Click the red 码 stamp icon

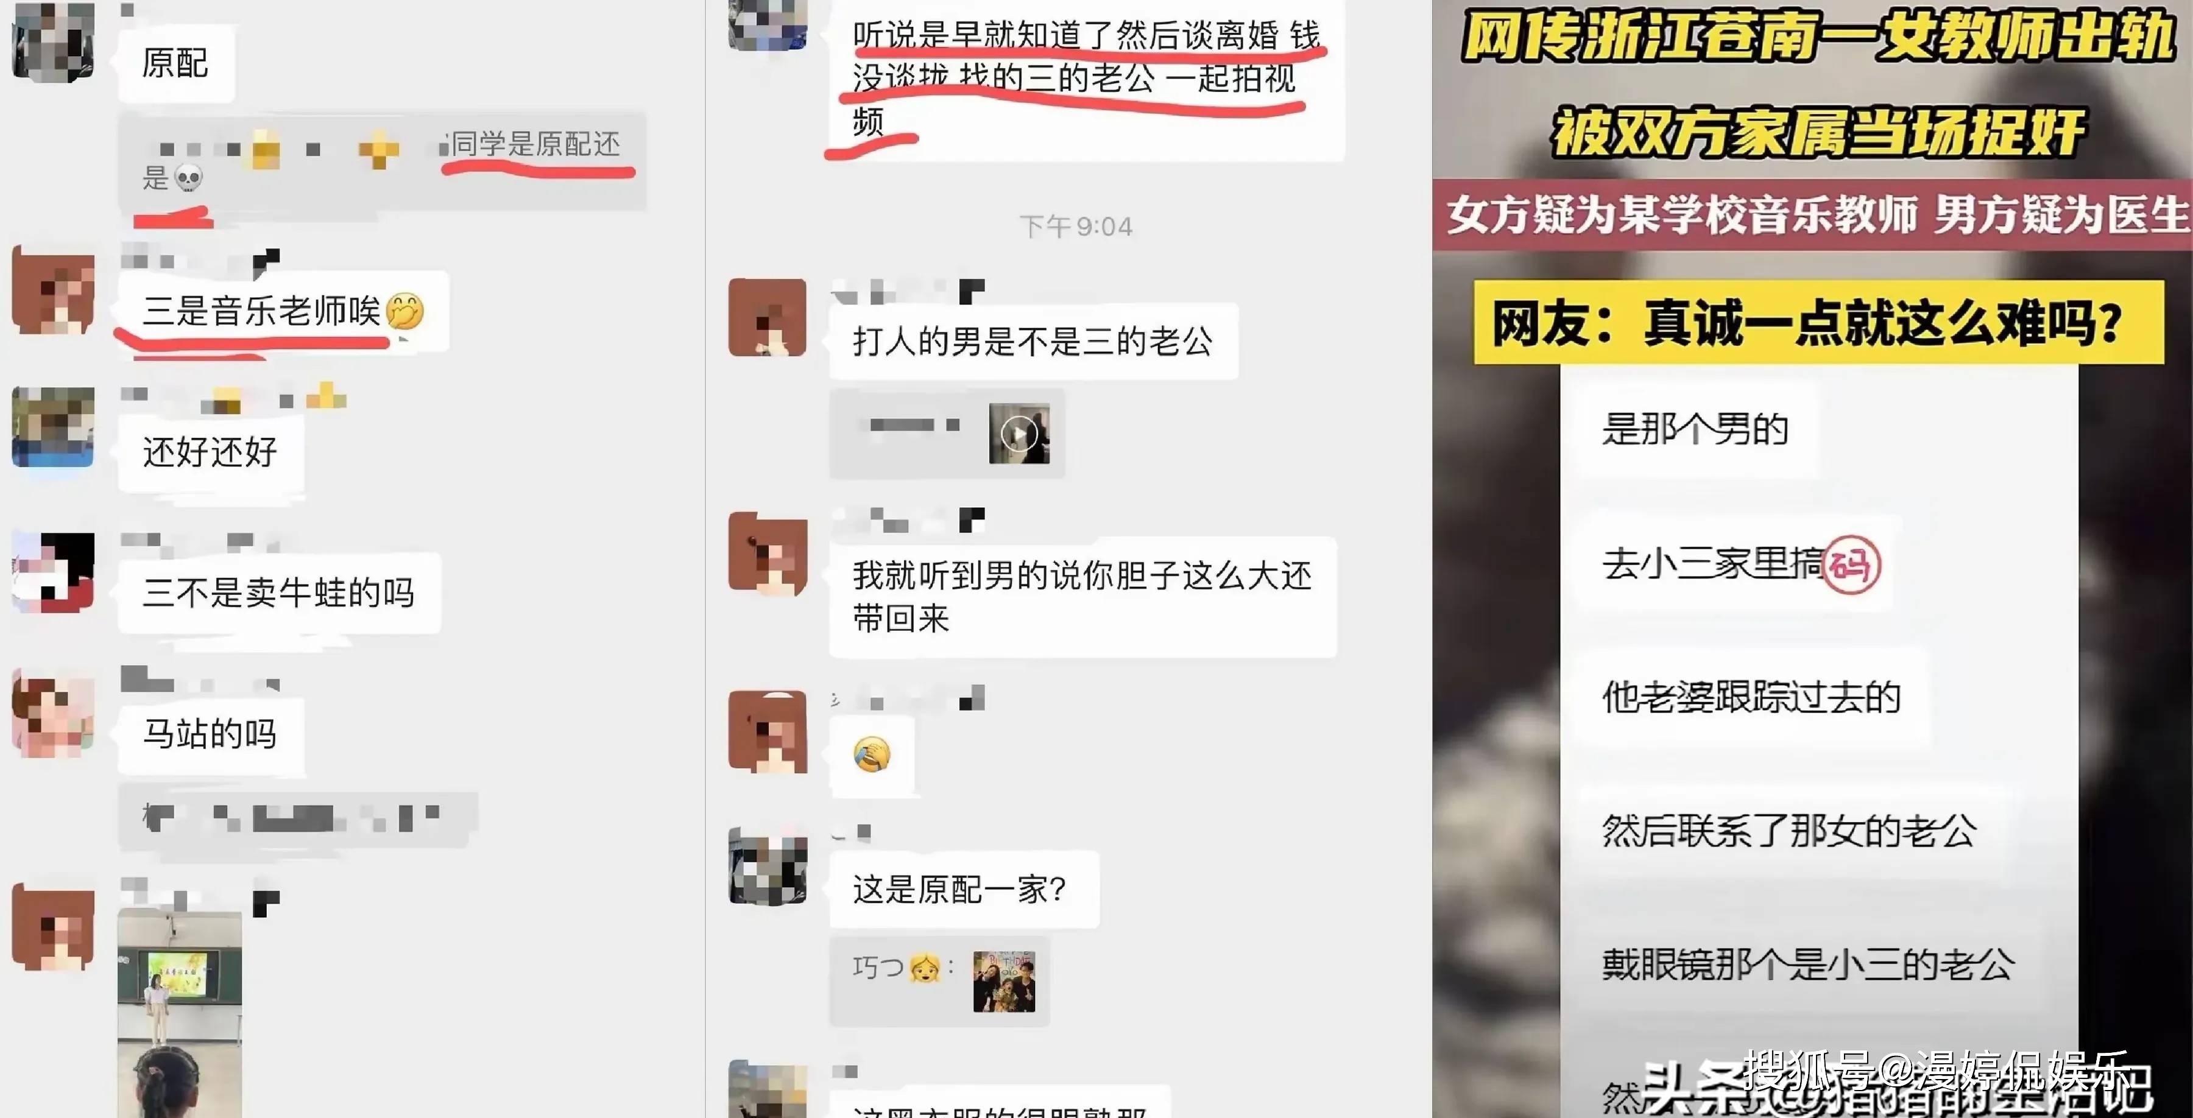1851,565
